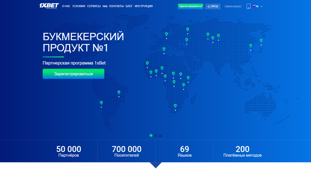
Task: Click the 50 000 Партнёров statistic
Action: tap(69, 151)
